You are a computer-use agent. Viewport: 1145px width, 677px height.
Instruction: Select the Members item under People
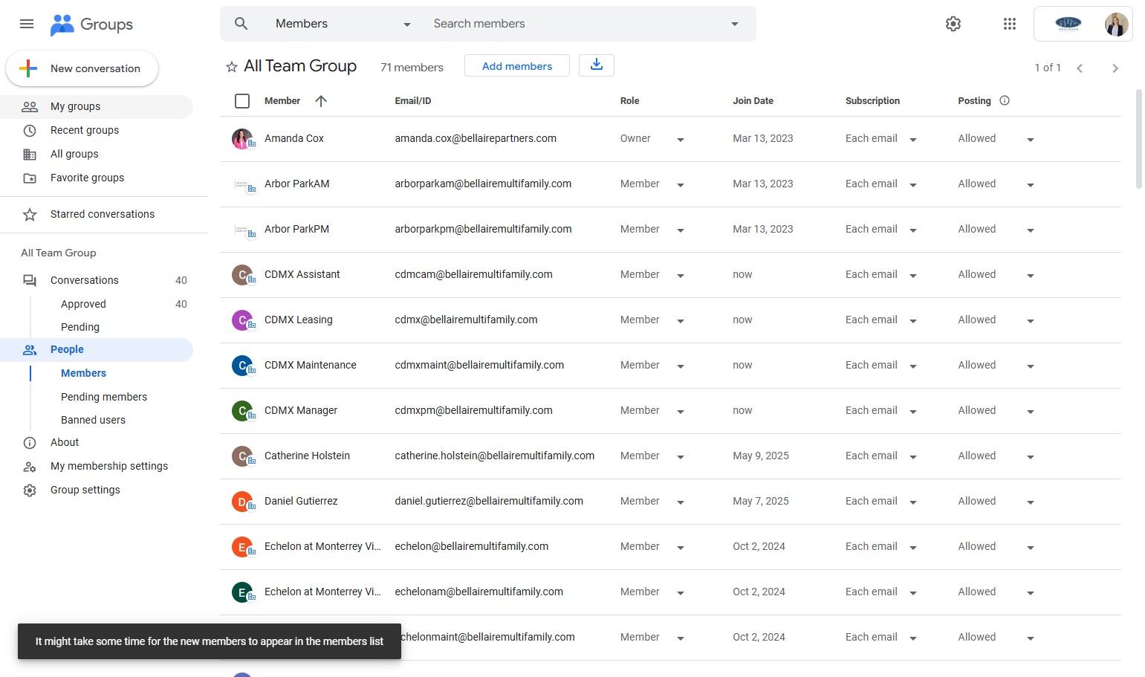click(x=83, y=374)
